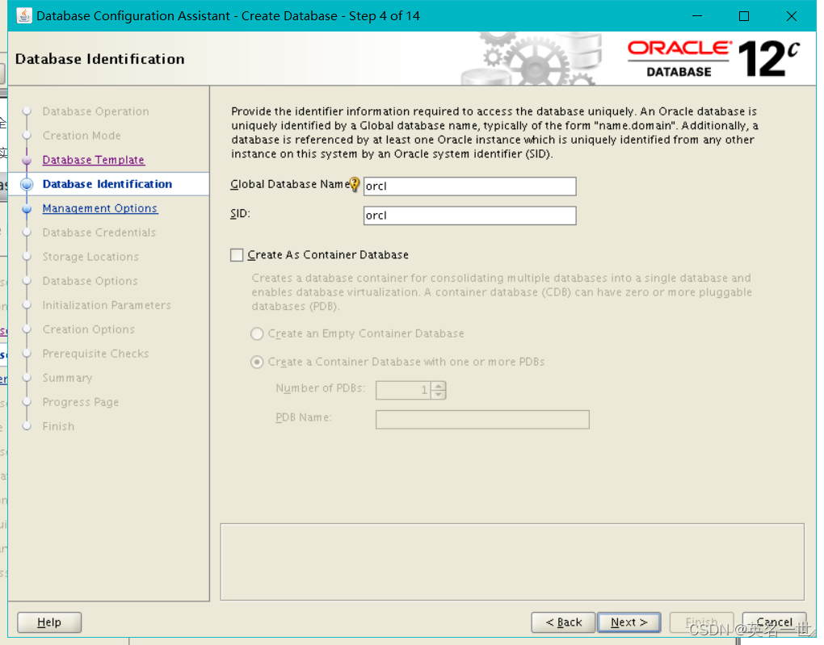Click the Storage Locations step

(90, 257)
